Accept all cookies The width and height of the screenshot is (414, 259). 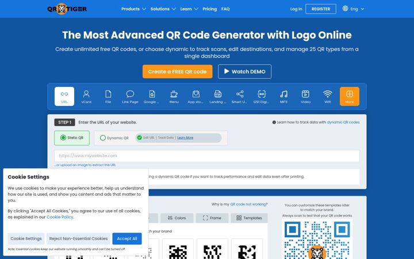pyautogui.click(x=127, y=239)
